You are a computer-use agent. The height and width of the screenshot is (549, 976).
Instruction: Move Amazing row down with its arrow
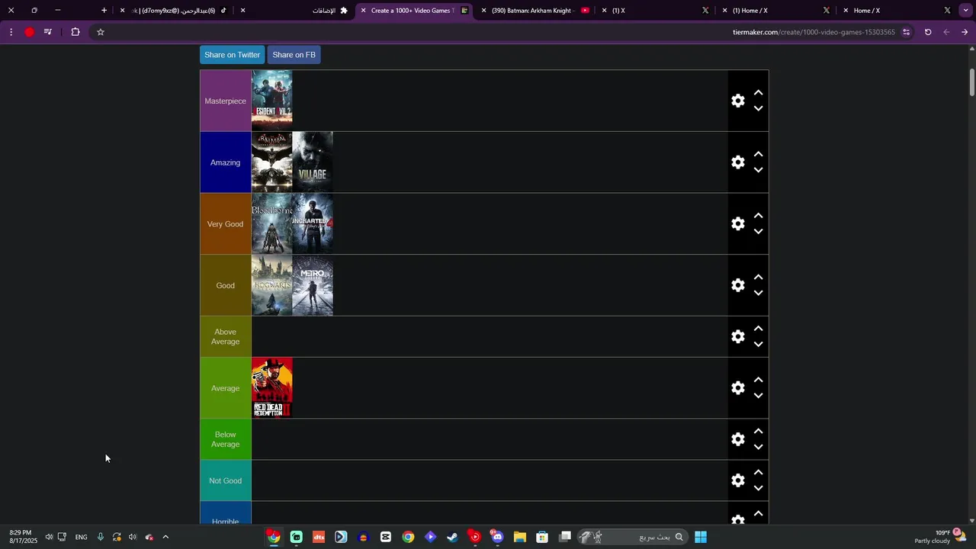[x=758, y=170]
